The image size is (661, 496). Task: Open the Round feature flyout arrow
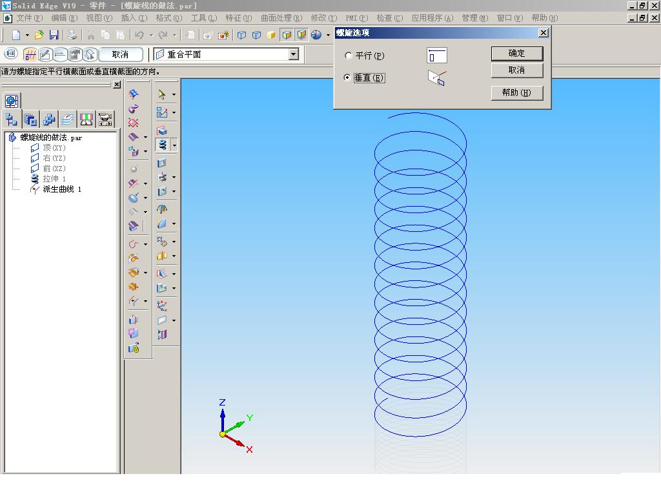point(174,224)
